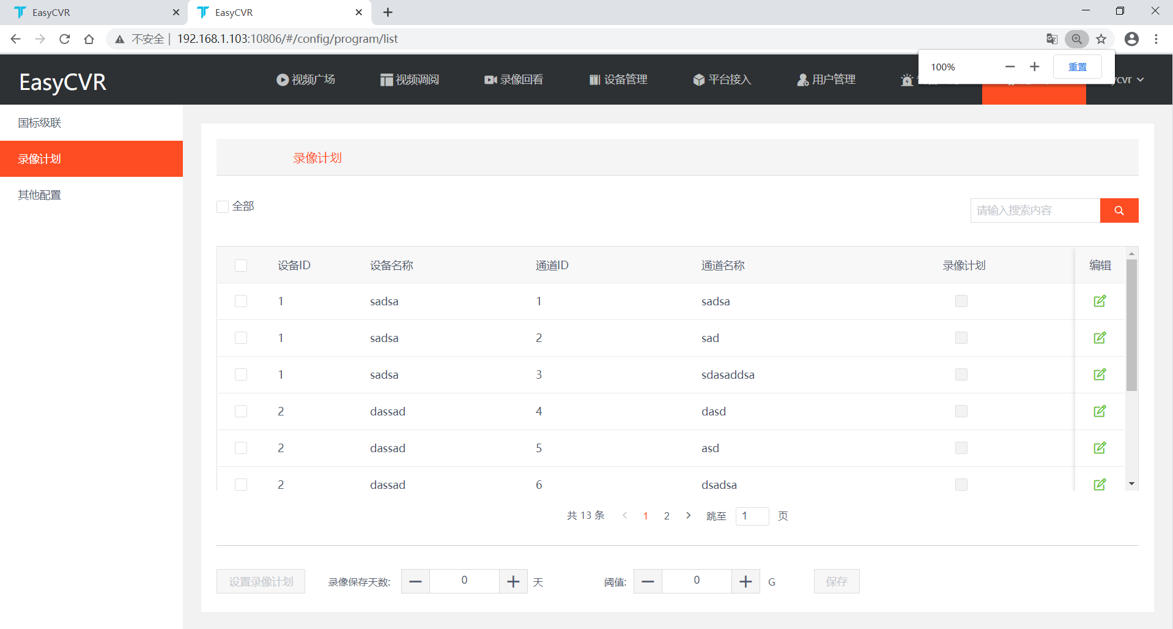Image resolution: width=1173 pixels, height=629 pixels.
Task: Go to page 2 in pagination
Action: point(667,516)
